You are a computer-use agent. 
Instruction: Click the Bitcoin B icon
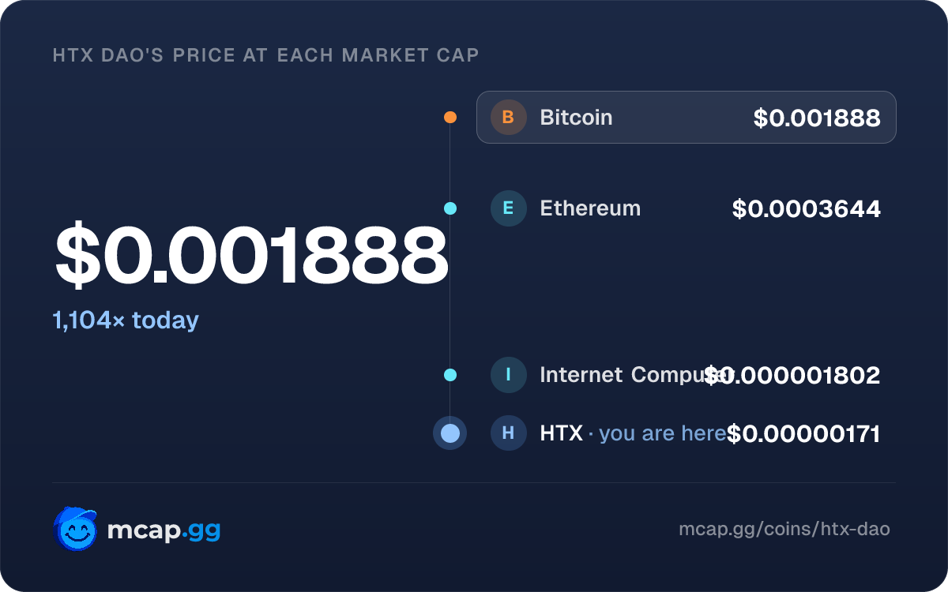508,118
